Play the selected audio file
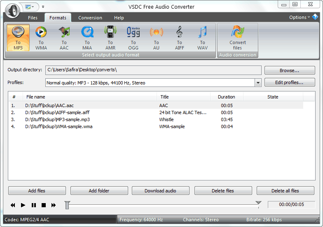Screen dimensions: 323x227 pos(23,205)
